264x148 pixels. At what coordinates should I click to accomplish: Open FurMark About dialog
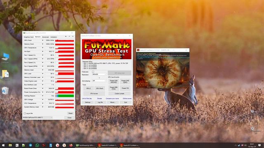click(x=113, y=102)
